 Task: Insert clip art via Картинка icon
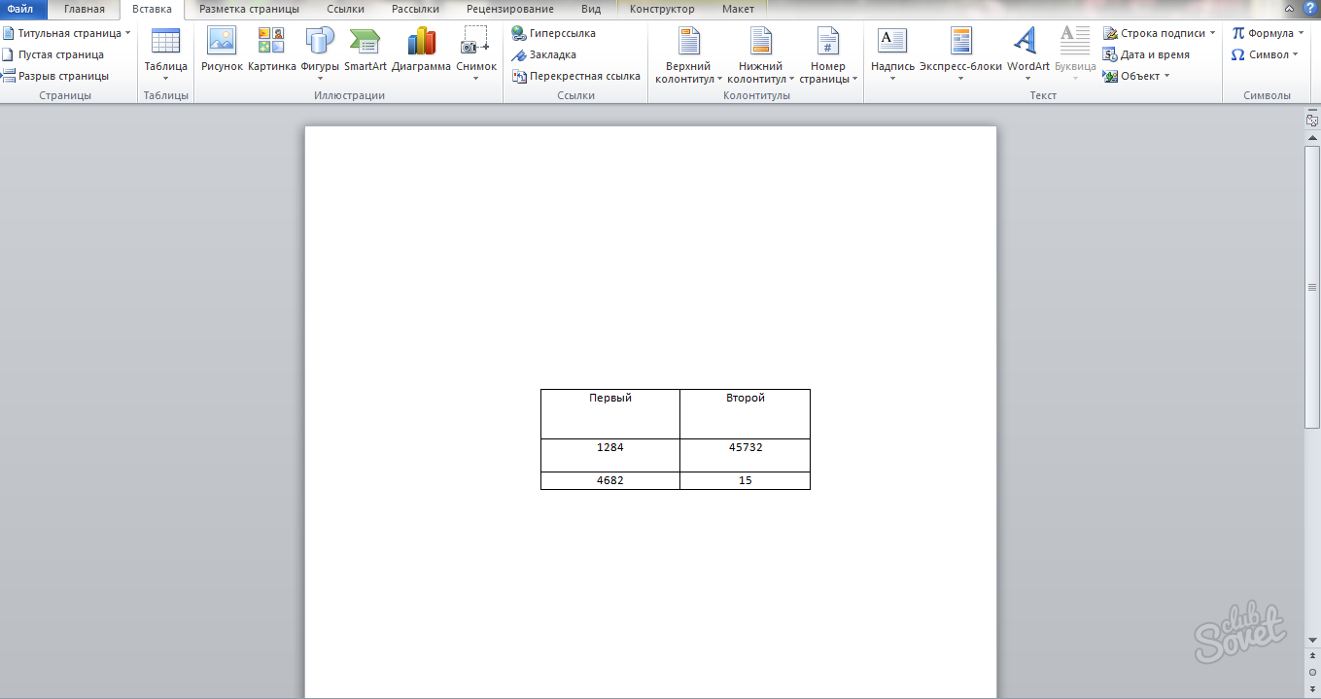point(271,41)
